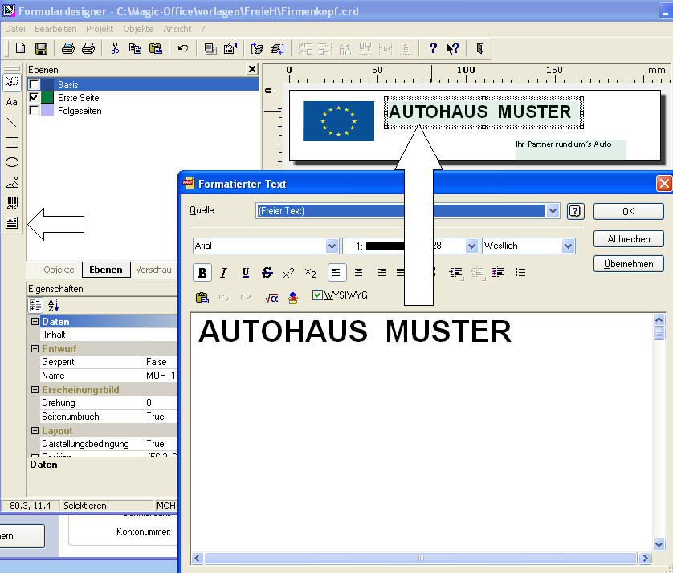Viewport: 673px width, 573px height.
Task: Switch to the Objekte tab
Action: (59, 270)
